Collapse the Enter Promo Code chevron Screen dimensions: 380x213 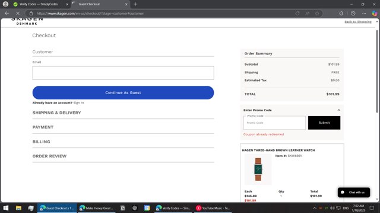pos(338,110)
